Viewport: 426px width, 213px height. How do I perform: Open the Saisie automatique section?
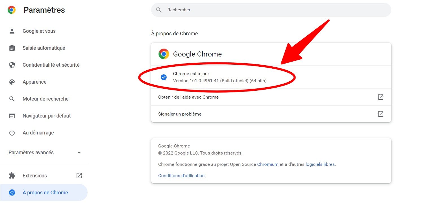point(44,48)
